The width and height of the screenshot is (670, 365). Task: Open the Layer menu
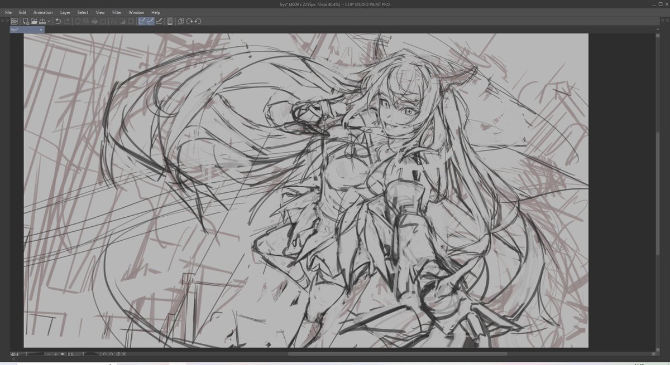[x=65, y=12]
